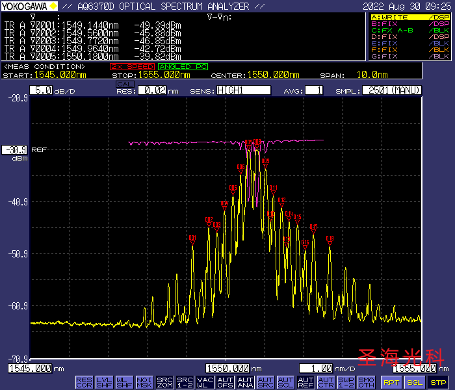This screenshot has height=390, width=455.
Task: Click the START 1545.000nm condition value
Action: pyautogui.click(x=60, y=75)
